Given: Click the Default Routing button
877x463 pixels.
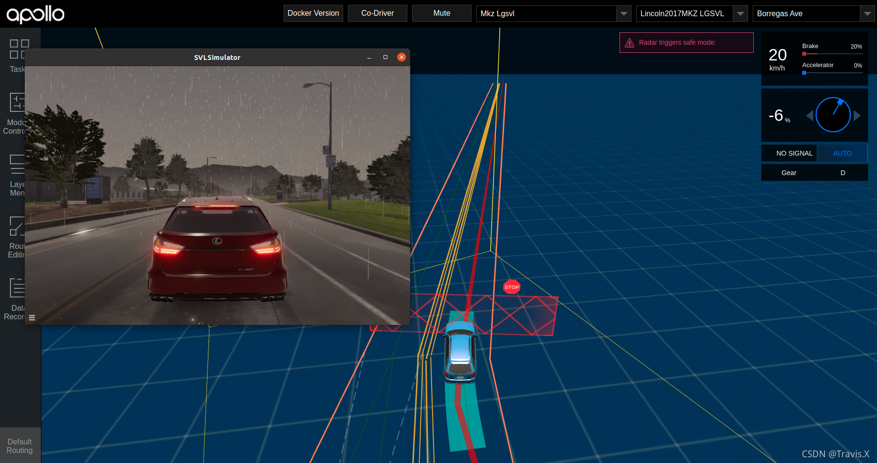Looking at the screenshot, I should click(x=20, y=446).
